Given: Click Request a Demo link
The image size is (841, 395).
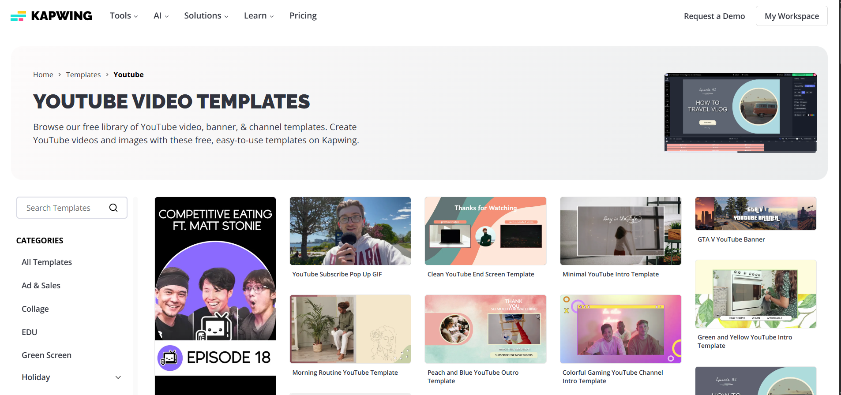Looking at the screenshot, I should click(x=714, y=16).
